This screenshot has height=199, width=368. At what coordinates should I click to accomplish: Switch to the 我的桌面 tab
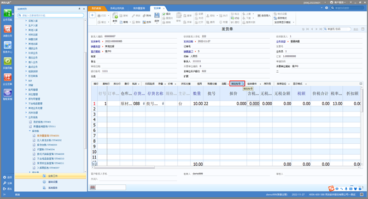pos(96,8)
